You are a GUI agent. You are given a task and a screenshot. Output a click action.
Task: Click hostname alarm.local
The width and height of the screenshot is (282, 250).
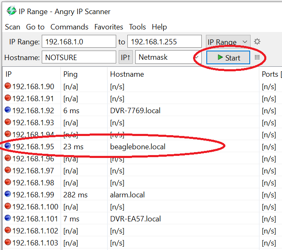[127, 195]
